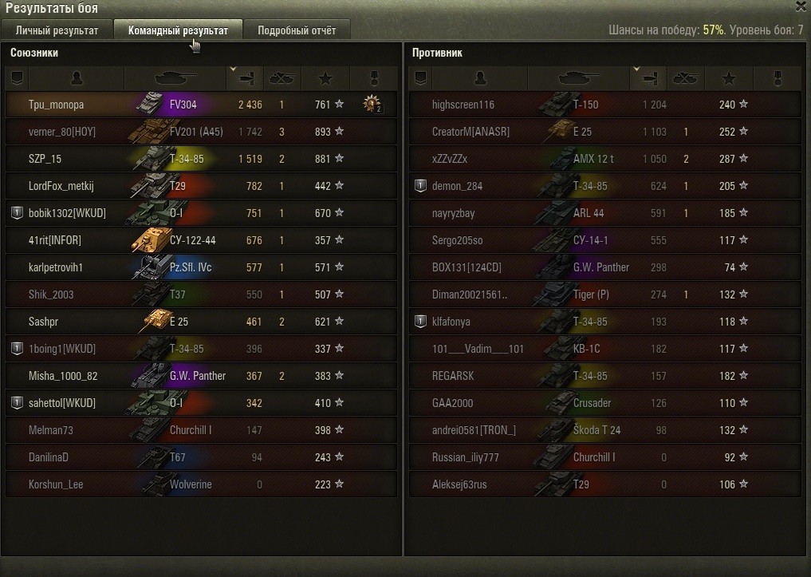Click the Pz.Sfl. IVc vehicle name
Viewport: 811px width, 577px height.
(191, 267)
